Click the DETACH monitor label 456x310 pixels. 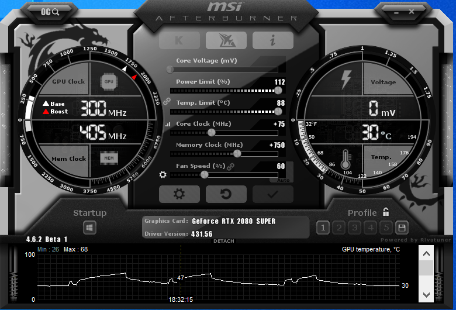pyautogui.click(x=224, y=241)
